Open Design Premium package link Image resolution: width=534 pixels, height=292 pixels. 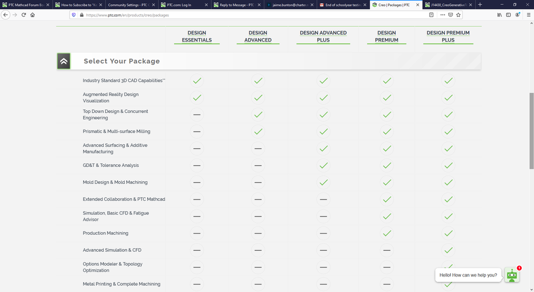(x=386, y=36)
